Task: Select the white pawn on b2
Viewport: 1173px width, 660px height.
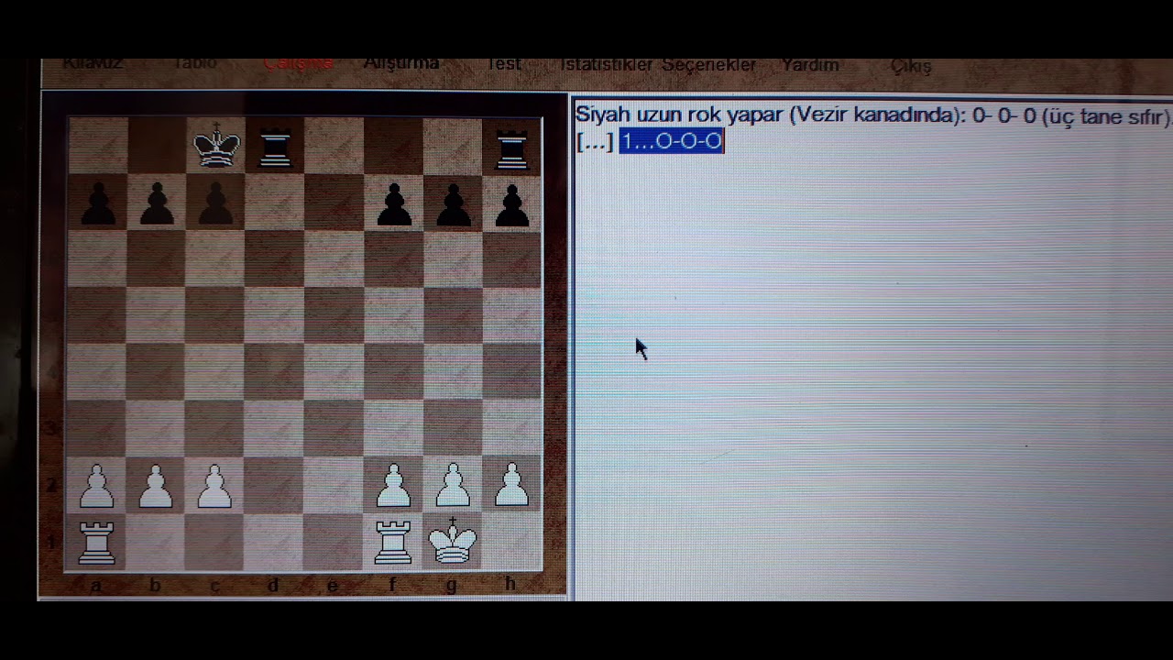Action: pos(156,486)
